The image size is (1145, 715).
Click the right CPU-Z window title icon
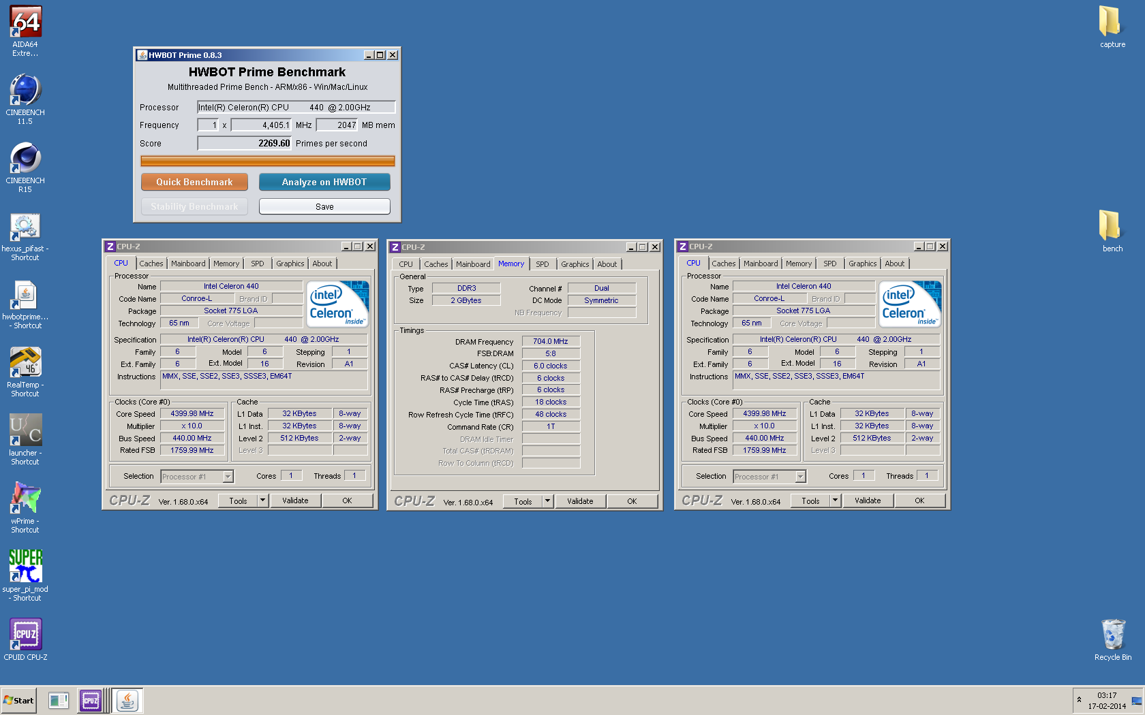click(682, 247)
